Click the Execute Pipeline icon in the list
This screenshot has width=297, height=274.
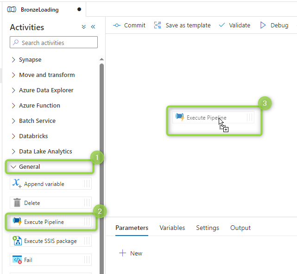(x=17, y=221)
